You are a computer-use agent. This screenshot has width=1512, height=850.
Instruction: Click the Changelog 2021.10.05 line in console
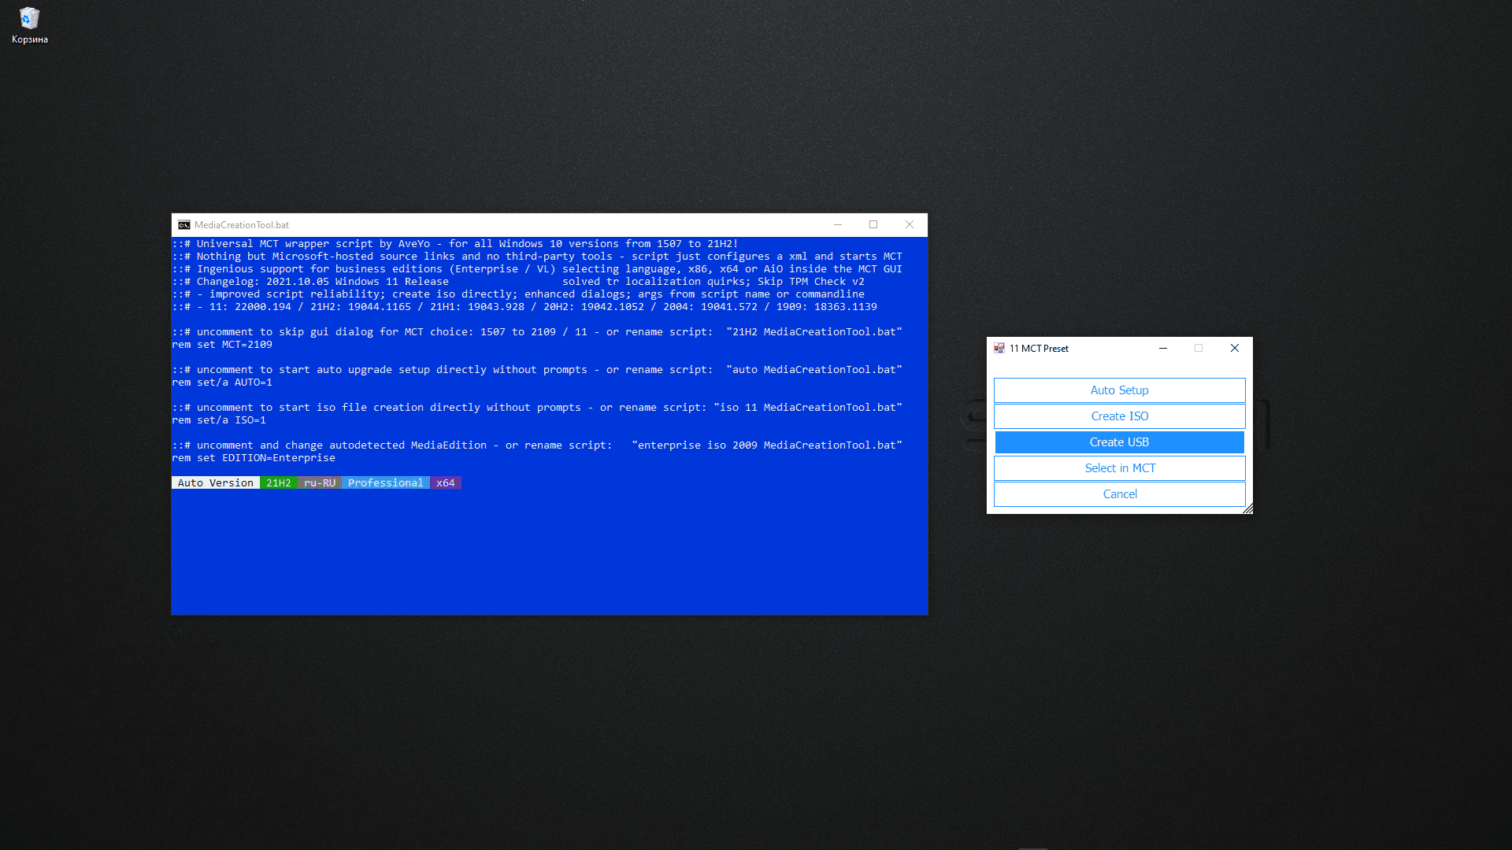(x=518, y=282)
